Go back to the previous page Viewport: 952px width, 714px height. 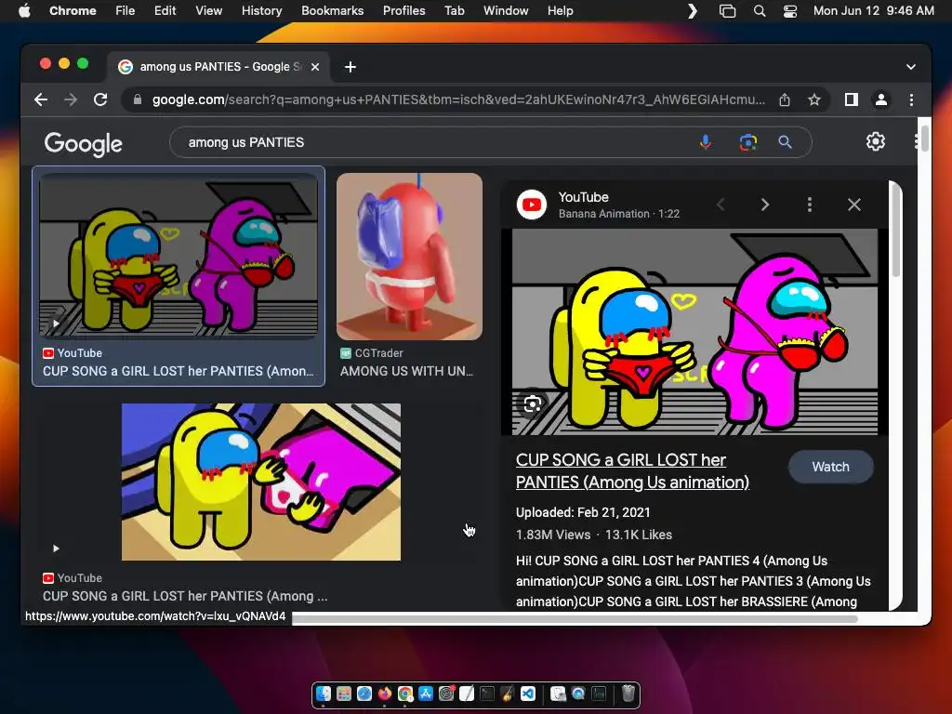41,99
